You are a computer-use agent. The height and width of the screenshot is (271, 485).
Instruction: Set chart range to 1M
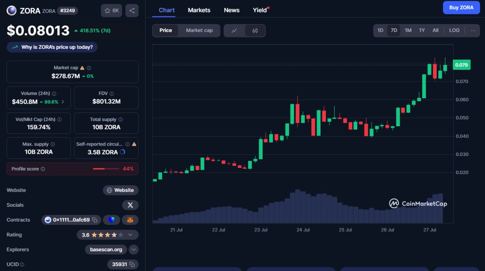[408, 31]
